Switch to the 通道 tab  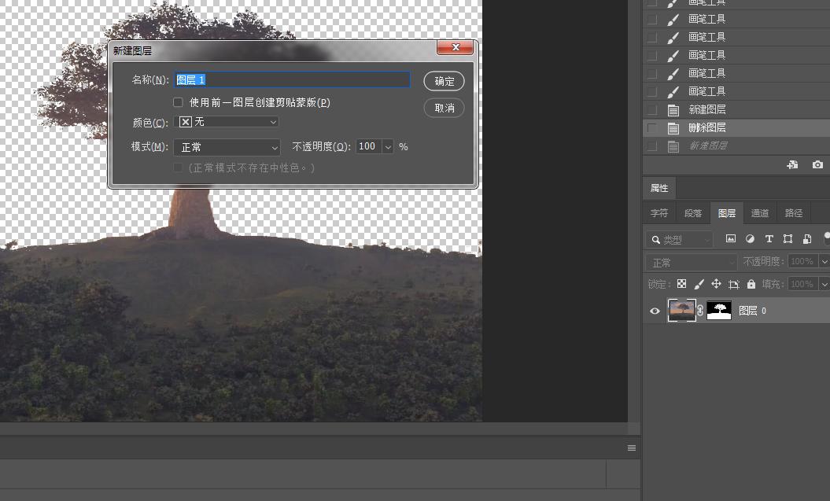point(760,212)
